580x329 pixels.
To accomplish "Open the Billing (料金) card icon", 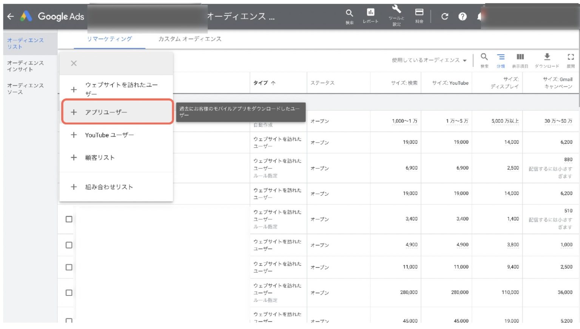I will tap(419, 12).
